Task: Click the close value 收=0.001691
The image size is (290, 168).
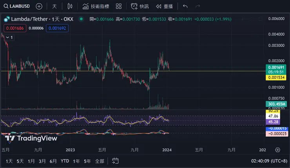Action: [x=180, y=19]
